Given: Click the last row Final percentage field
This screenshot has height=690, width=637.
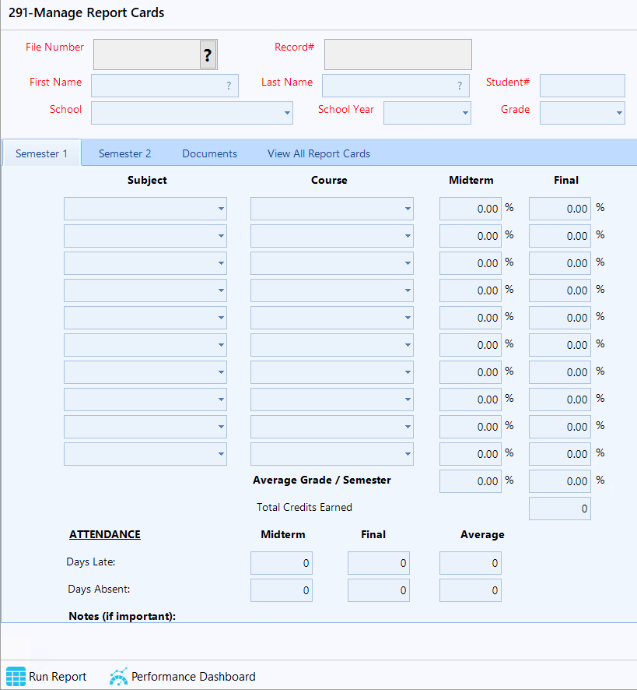Looking at the screenshot, I should pos(560,454).
